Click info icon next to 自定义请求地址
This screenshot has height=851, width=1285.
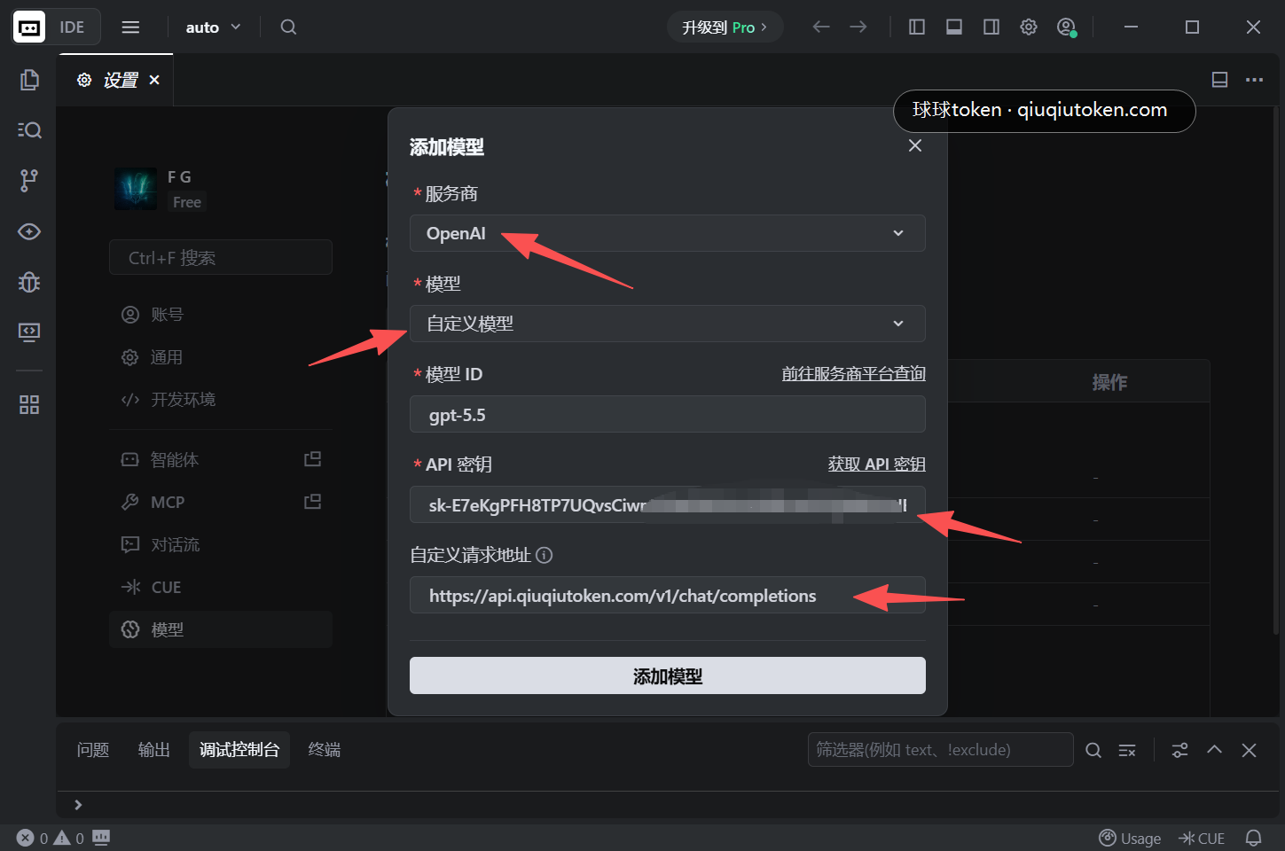tap(545, 555)
